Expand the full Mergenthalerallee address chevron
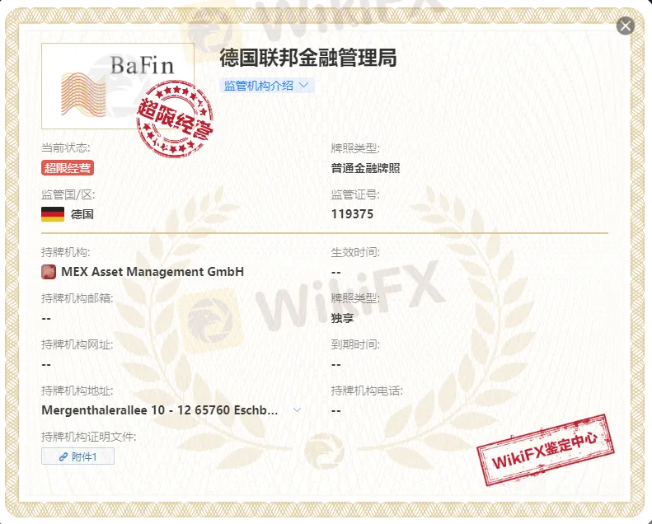The height and width of the screenshot is (524, 652). point(298,409)
